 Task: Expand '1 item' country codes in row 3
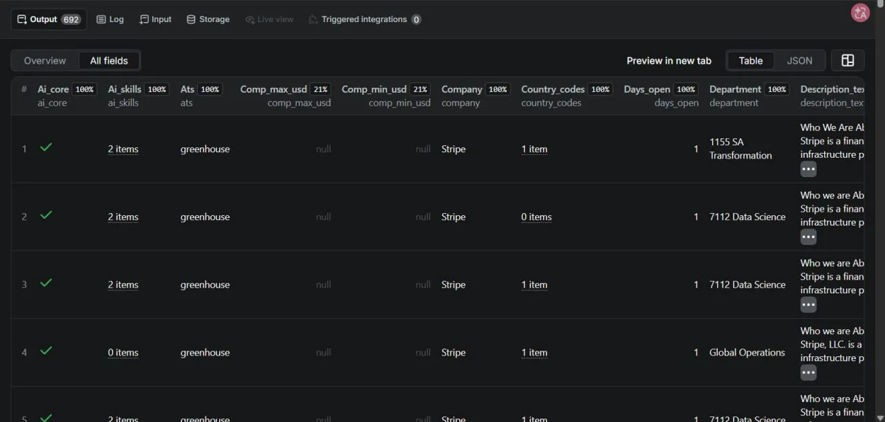click(534, 284)
